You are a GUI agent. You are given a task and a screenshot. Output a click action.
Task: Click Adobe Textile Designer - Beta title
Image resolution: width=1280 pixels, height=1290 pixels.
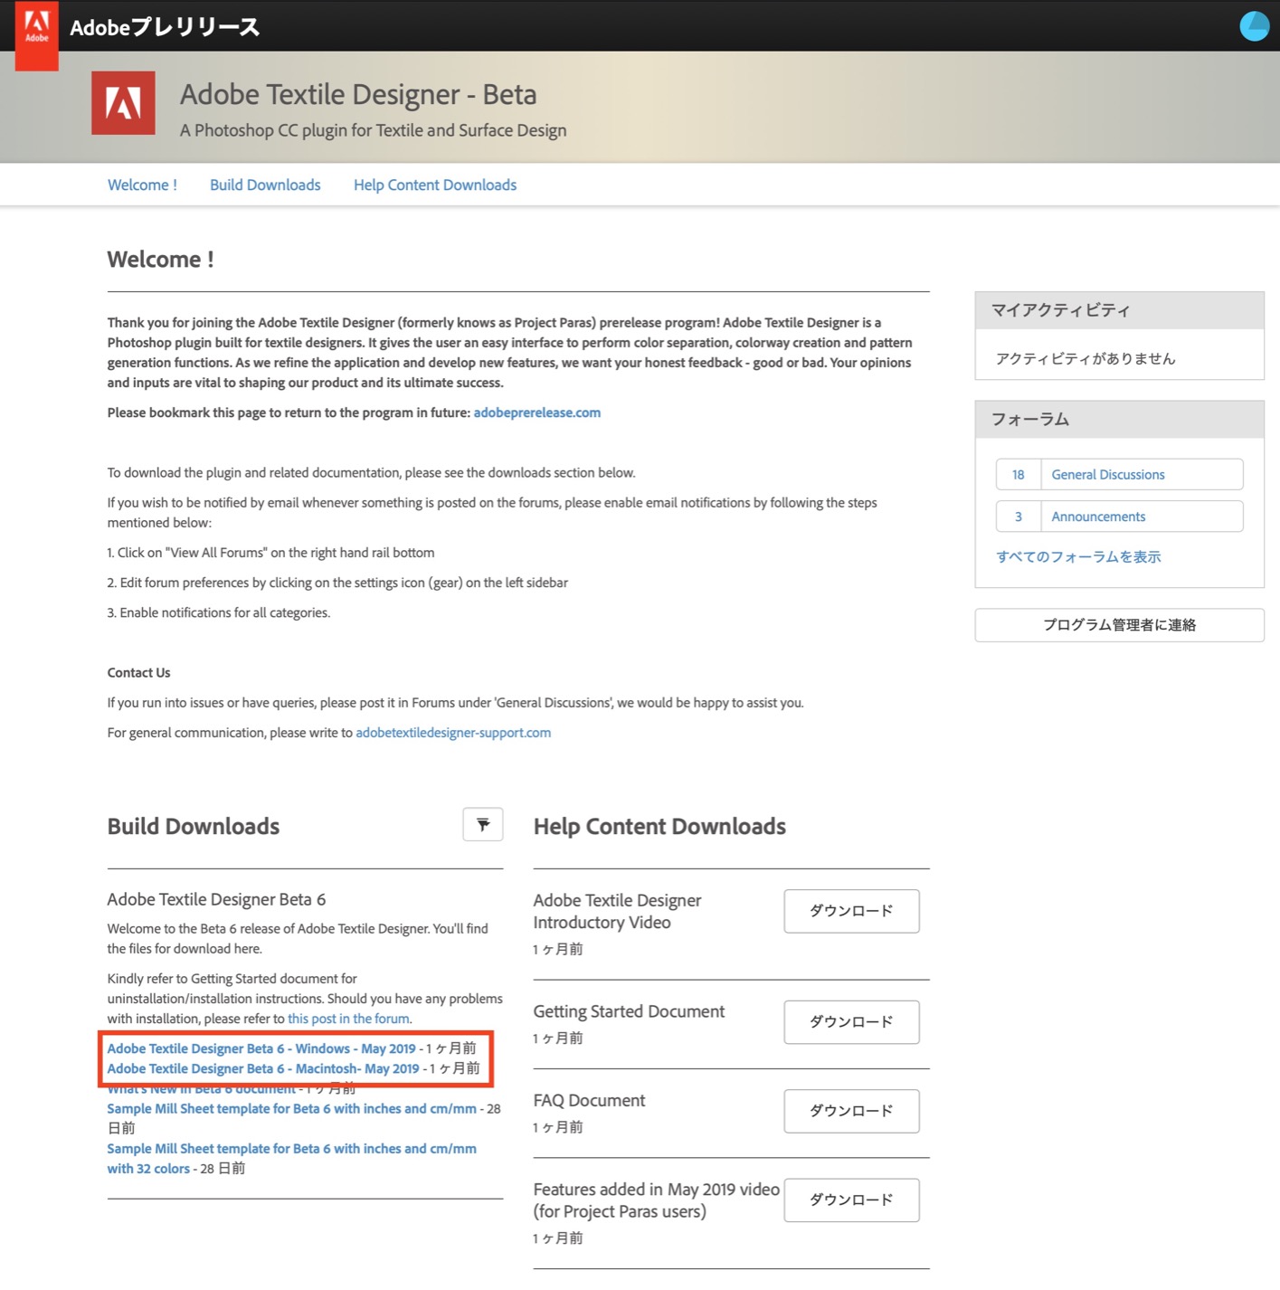pyautogui.click(x=358, y=94)
